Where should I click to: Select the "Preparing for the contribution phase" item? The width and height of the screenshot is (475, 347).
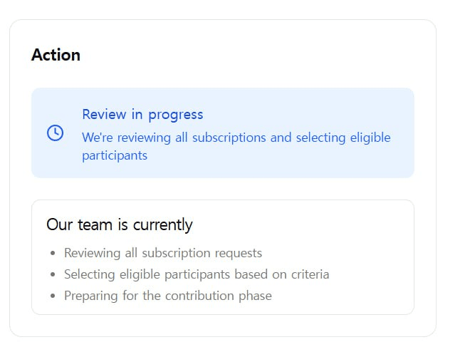coord(168,296)
